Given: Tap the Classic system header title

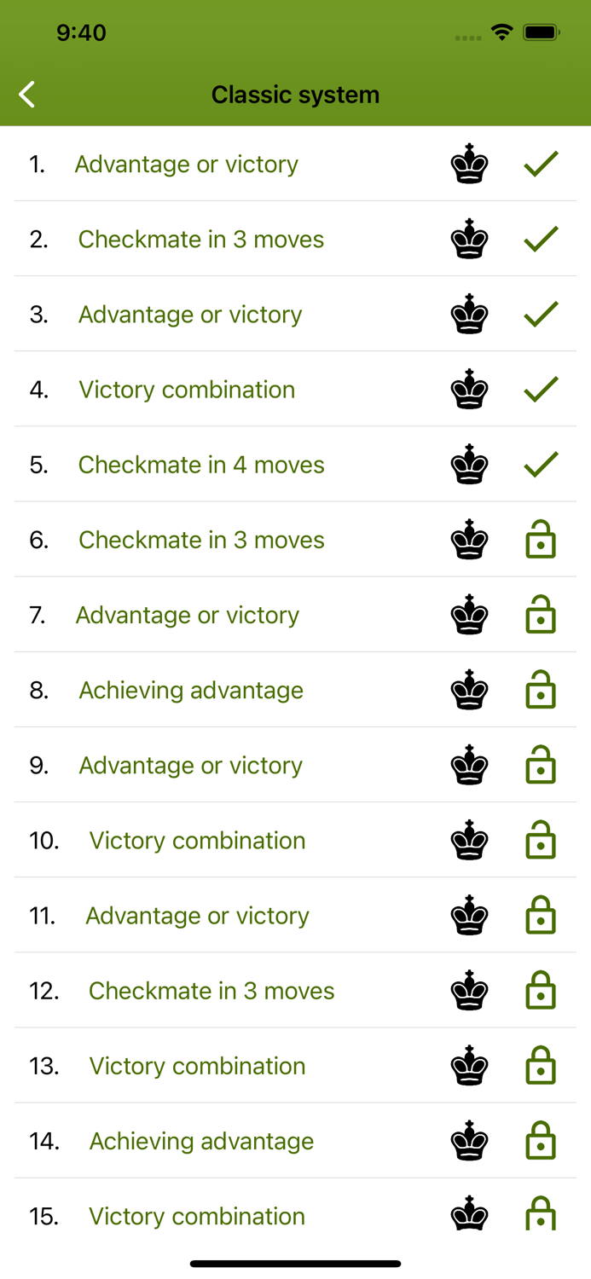Looking at the screenshot, I should [295, 95].
